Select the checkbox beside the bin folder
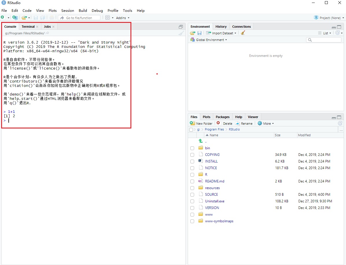 [192, 148]
